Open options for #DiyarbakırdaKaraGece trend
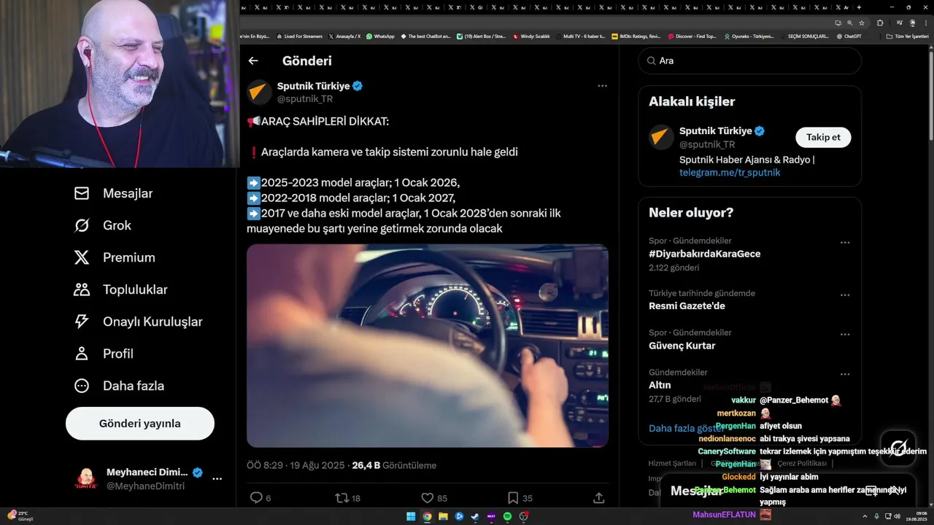The height and width of the screenshot is (525, 934). [x=845, y=242]
